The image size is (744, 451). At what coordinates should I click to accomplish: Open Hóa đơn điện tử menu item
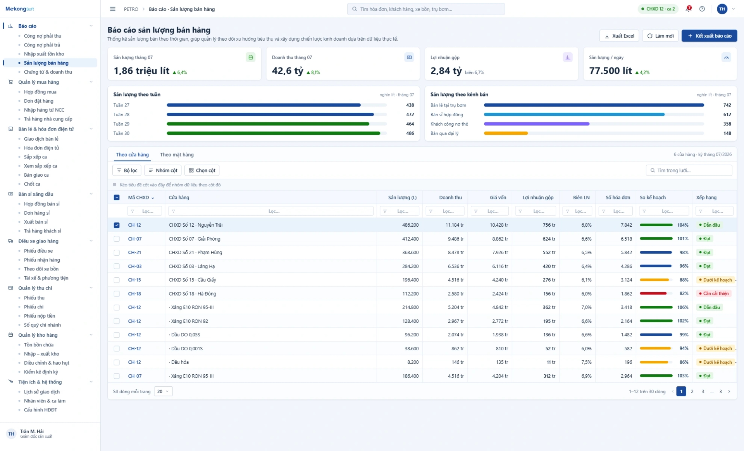tap(41, 148)
